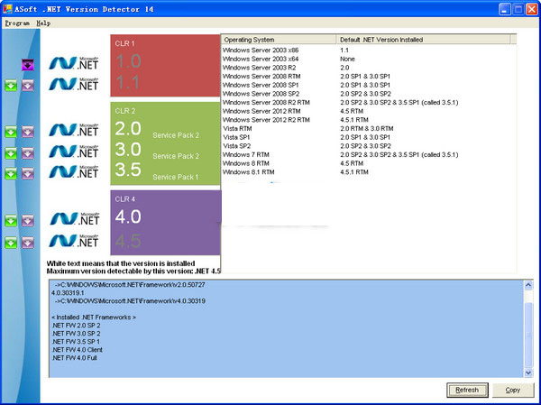Click the large 1.0 version number
541x405 pixels.
[128, 61]
